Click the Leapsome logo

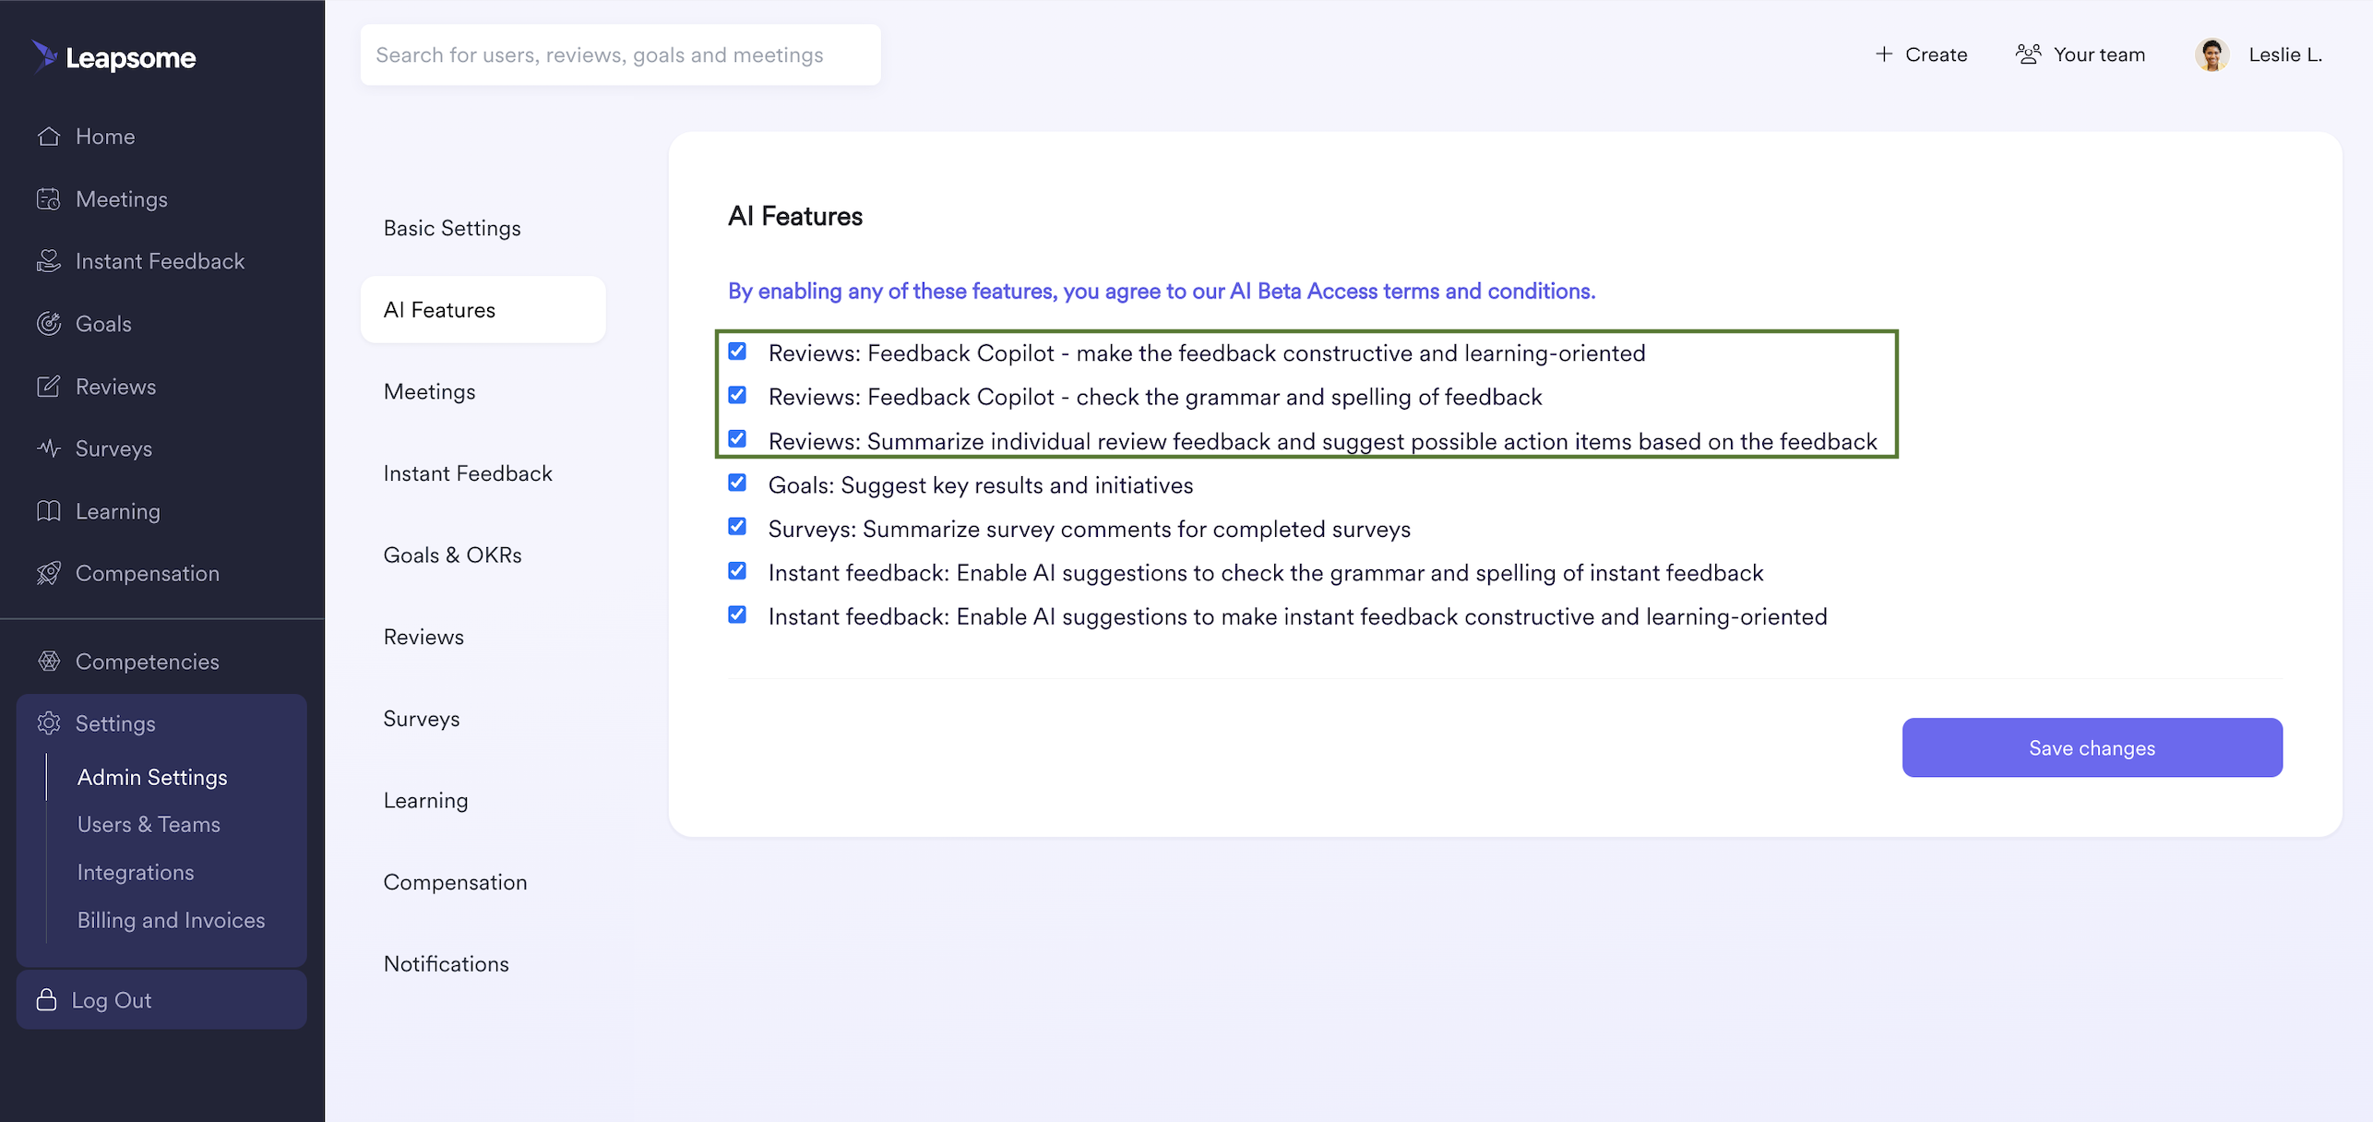coord(113,57)
